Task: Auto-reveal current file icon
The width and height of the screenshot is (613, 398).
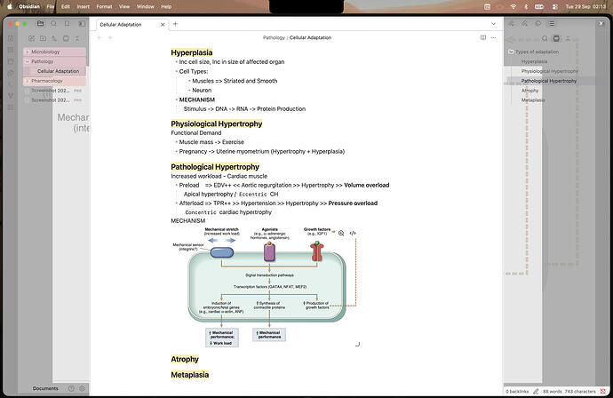Action: pyautogui.click(x=66, y=38)
